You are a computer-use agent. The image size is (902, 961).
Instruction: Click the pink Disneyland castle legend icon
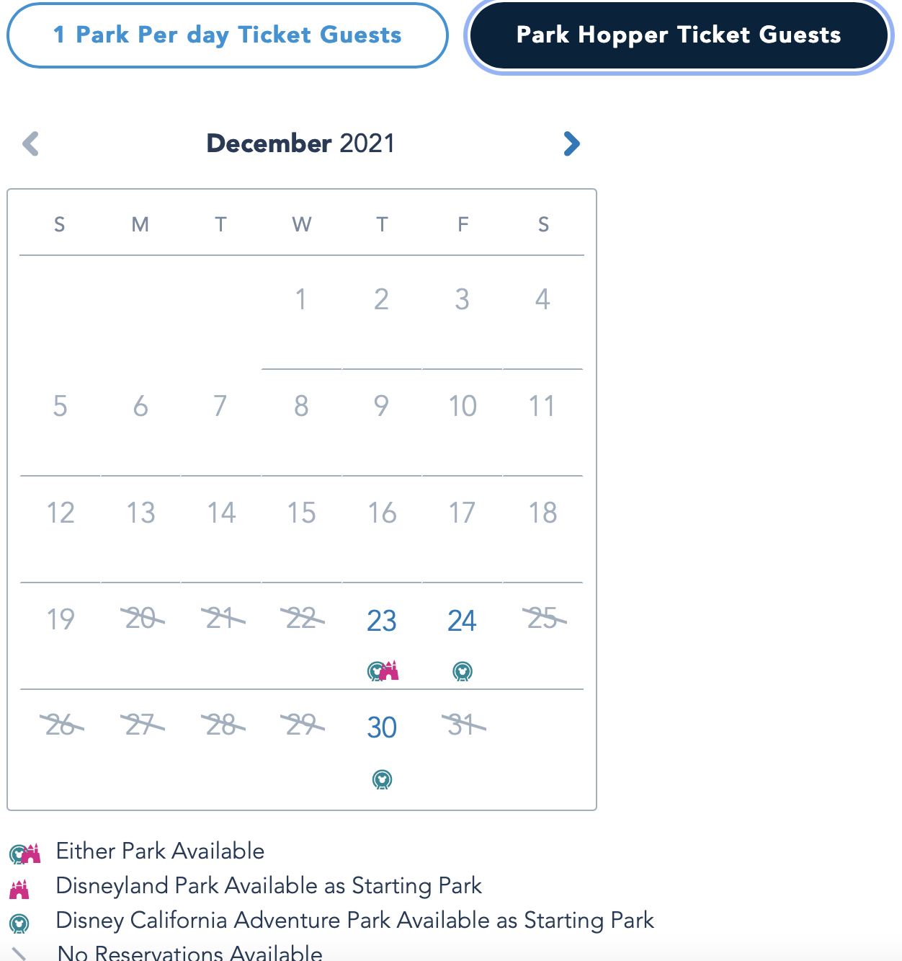19,889
